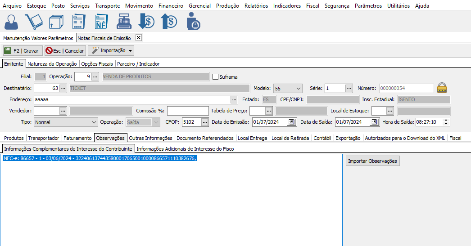Open the package box toolbar icon
The width and height of the screenshot is (471, 246).
coord(56,22)
